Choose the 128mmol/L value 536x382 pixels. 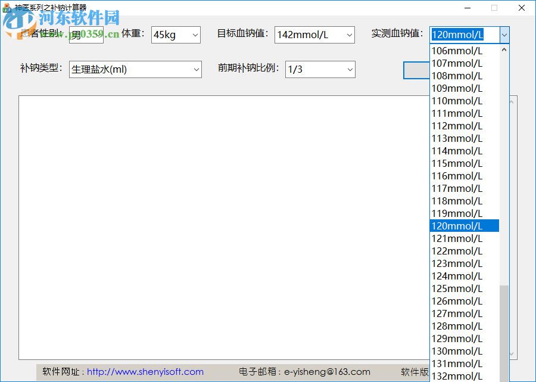pos(464,326)
